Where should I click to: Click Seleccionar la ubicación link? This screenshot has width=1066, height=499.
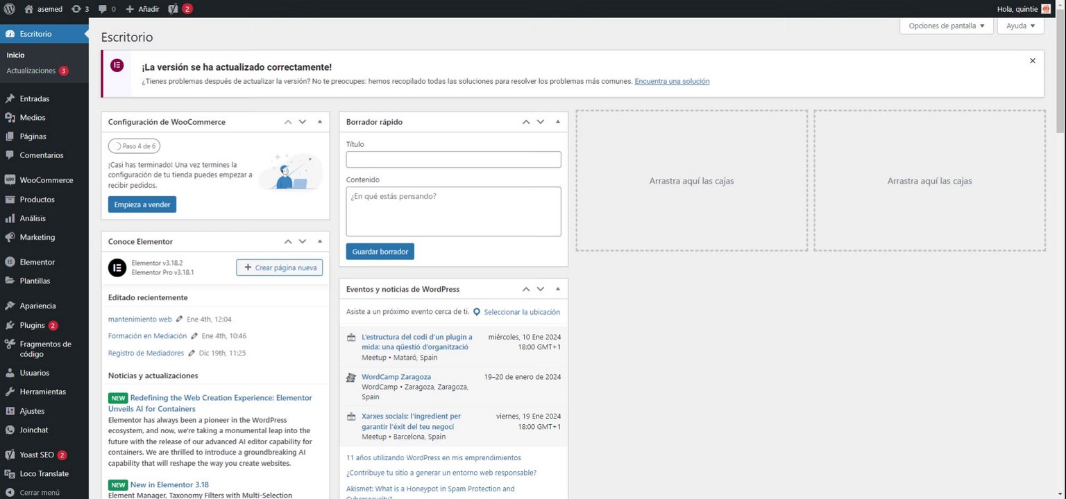click(x=522, y=313)
